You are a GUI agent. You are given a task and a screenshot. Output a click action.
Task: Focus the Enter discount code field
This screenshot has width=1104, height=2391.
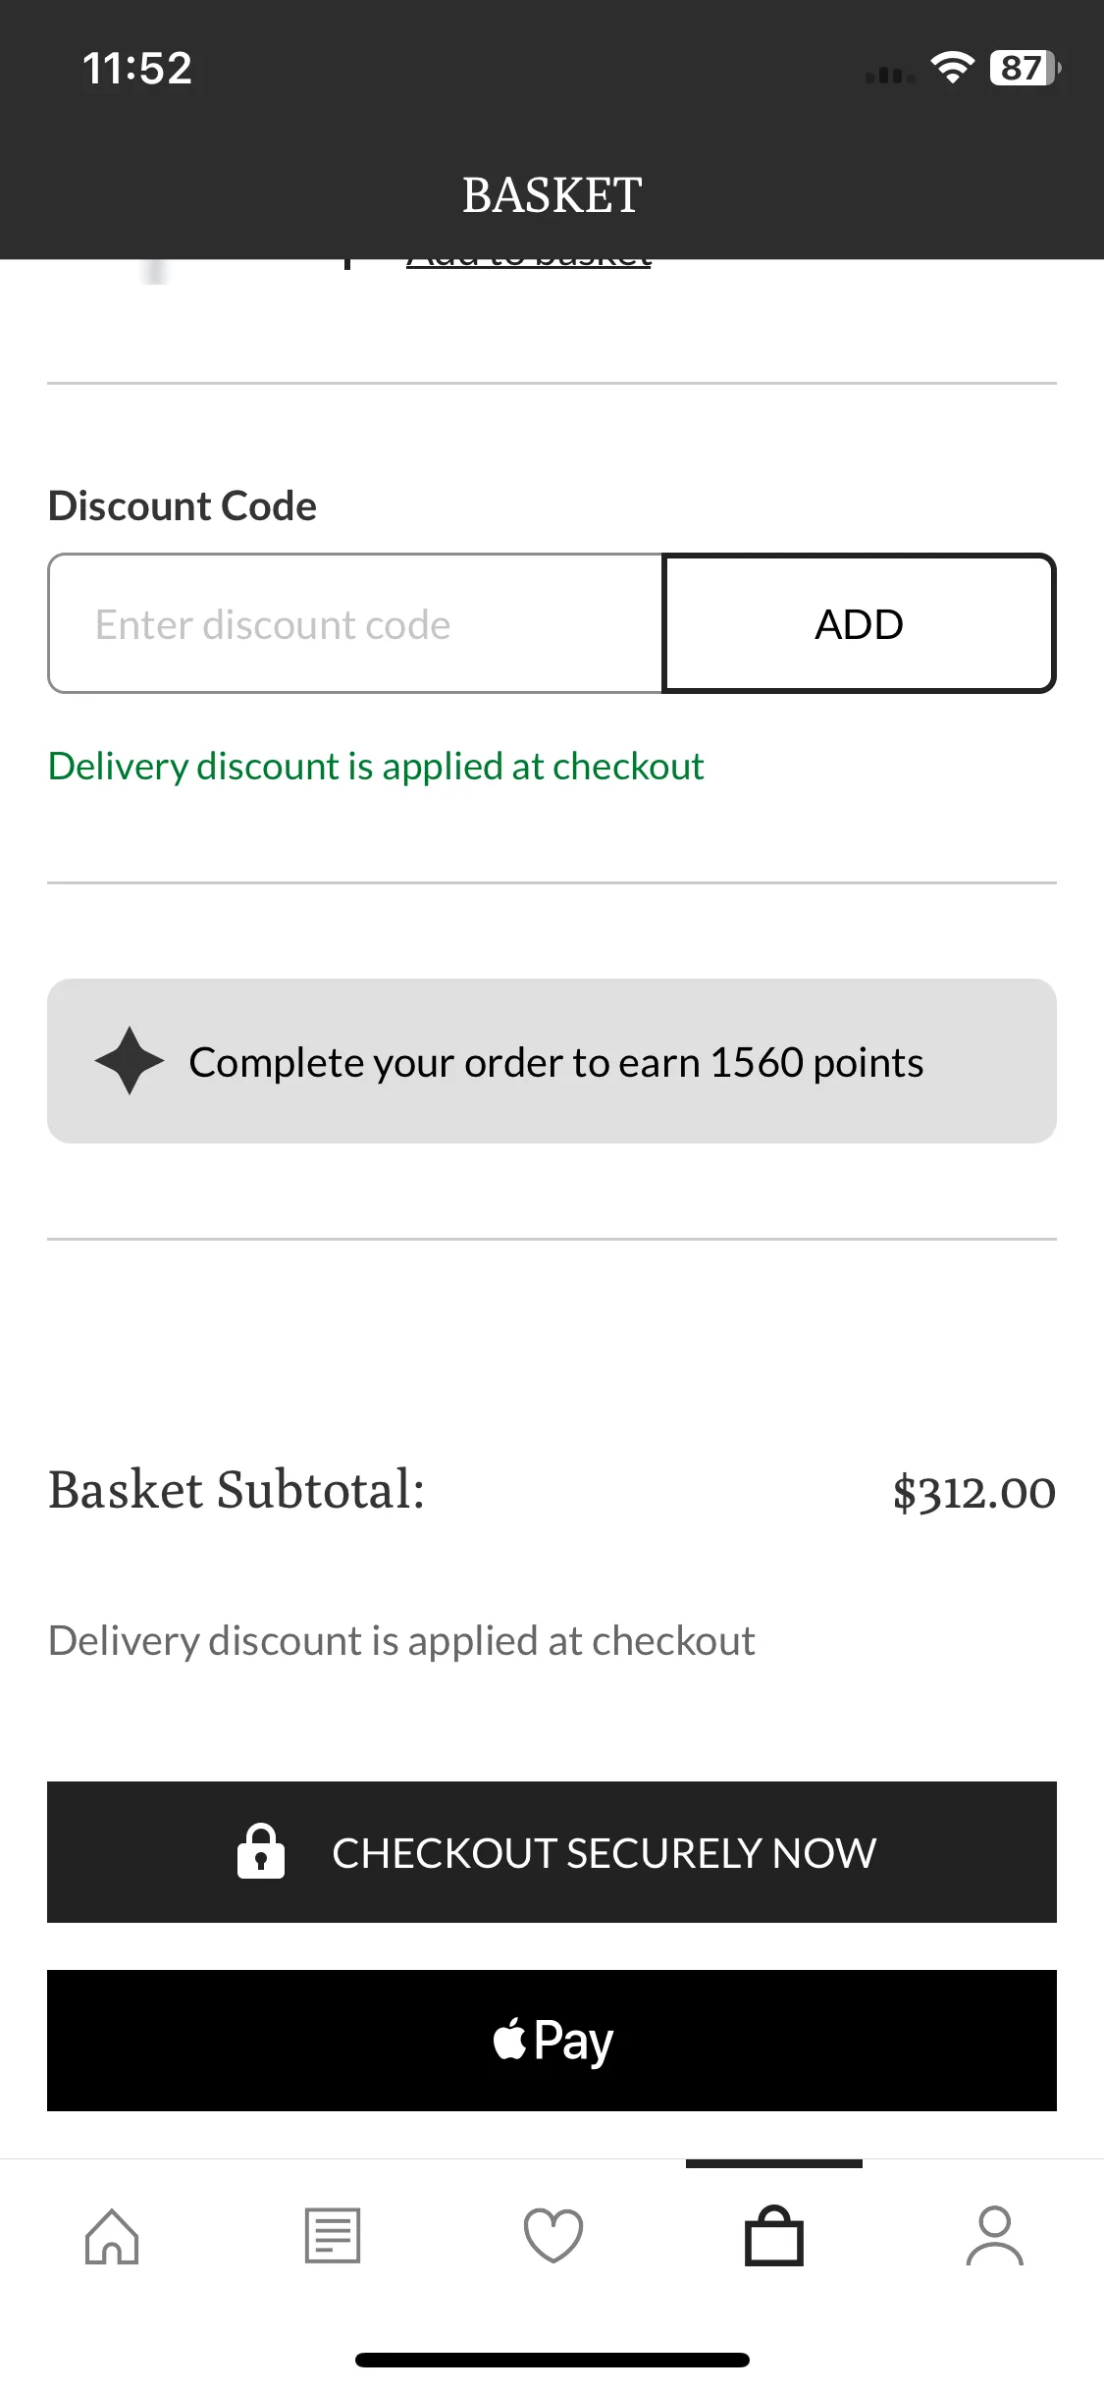[x=355, y=624]
